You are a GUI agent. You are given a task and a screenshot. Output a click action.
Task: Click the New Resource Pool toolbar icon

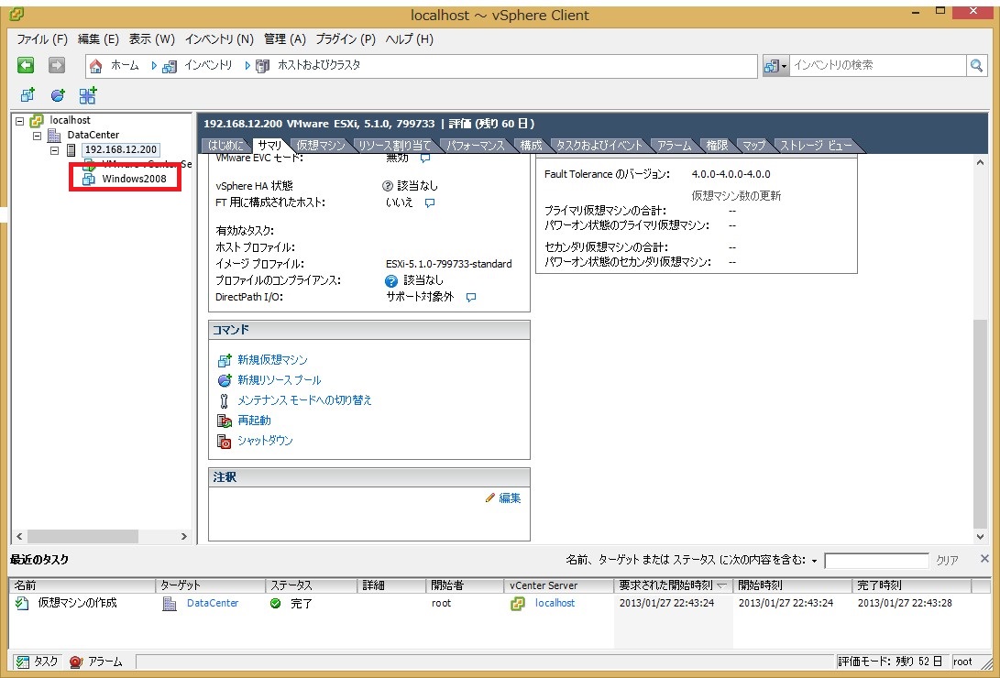tap(58, 95)
